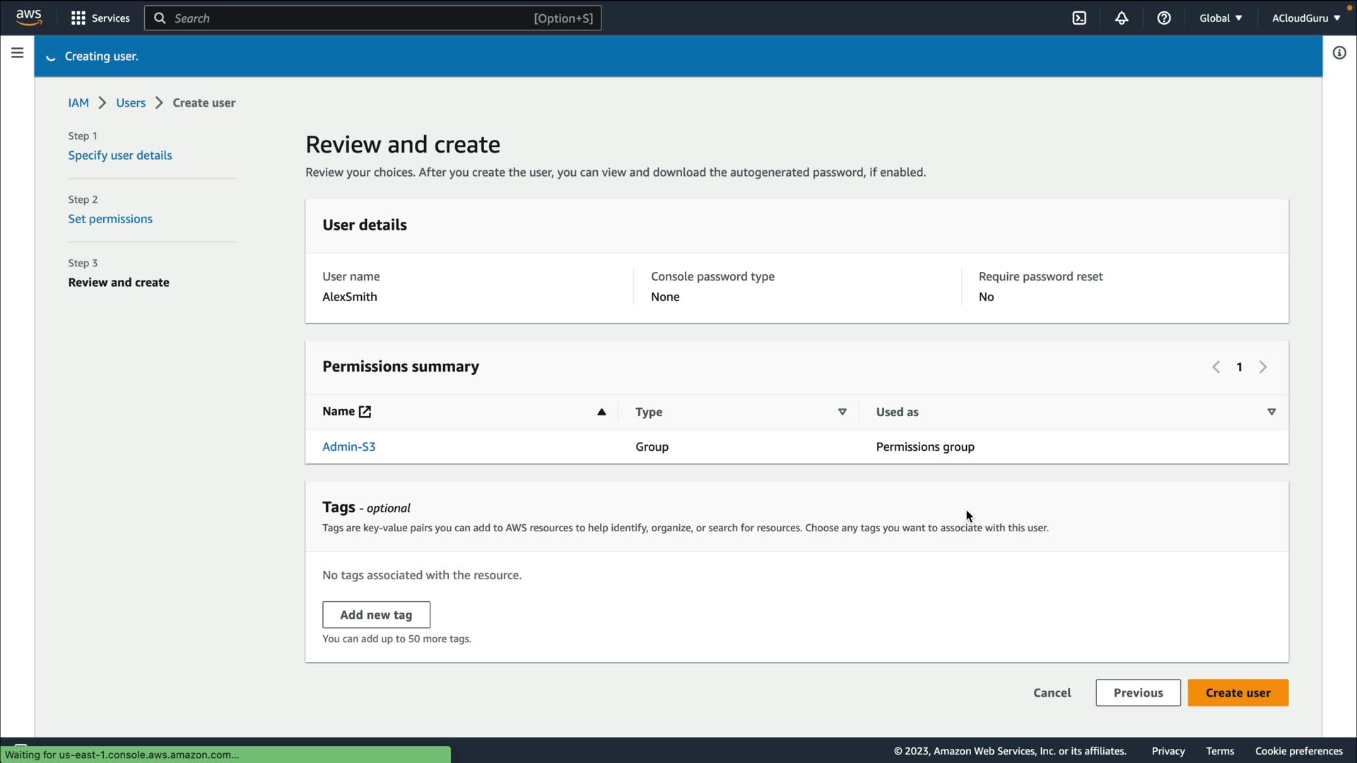Launch CloudShell from top bar icon
Image resolution: width=1357 pixels, height=763 pixels.
[1079, 18]
